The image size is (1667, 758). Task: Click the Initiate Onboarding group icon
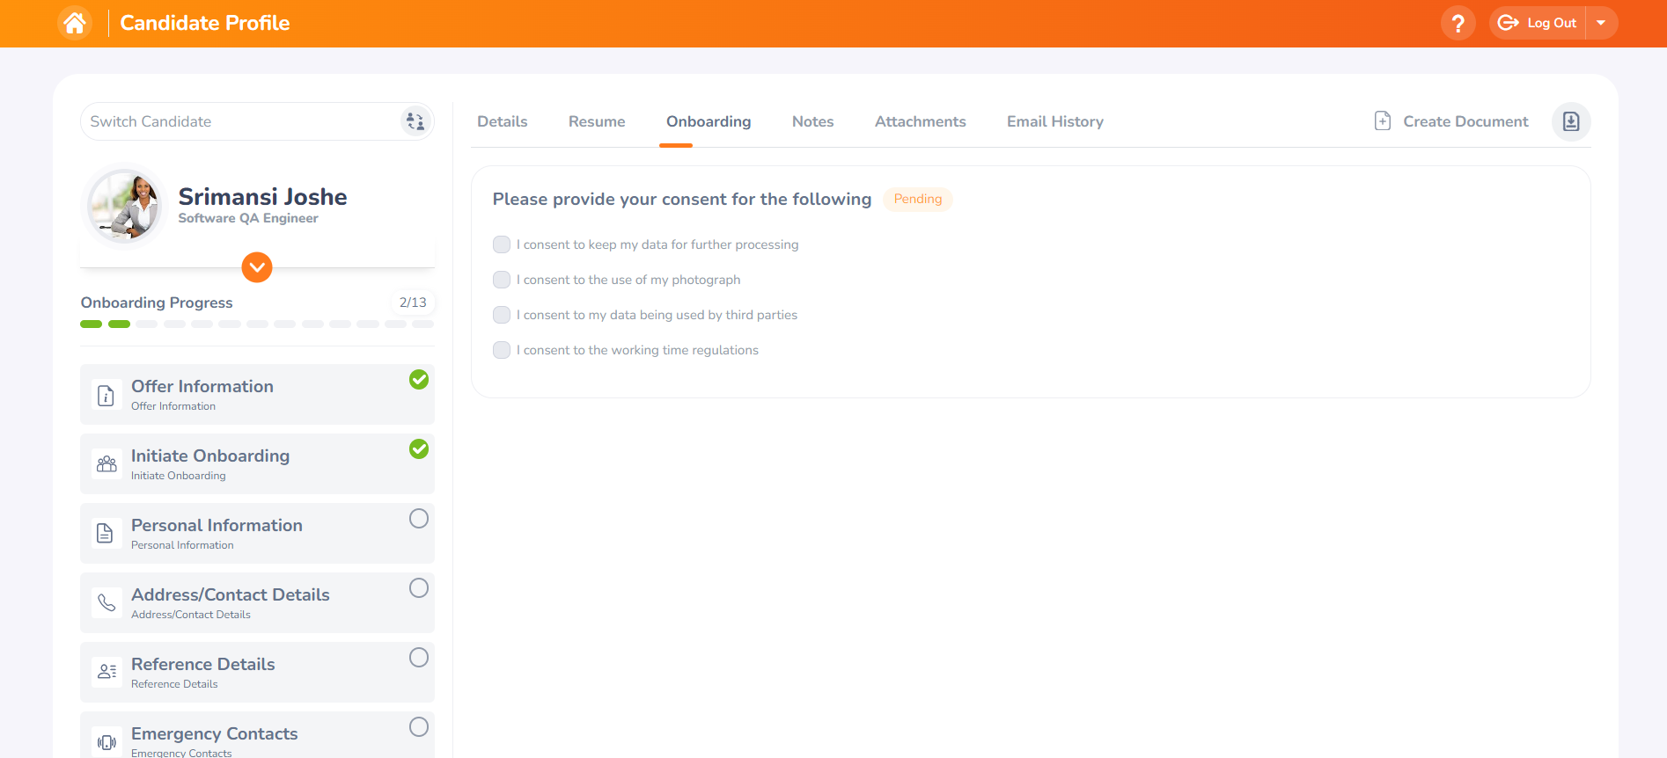[106, 464]
